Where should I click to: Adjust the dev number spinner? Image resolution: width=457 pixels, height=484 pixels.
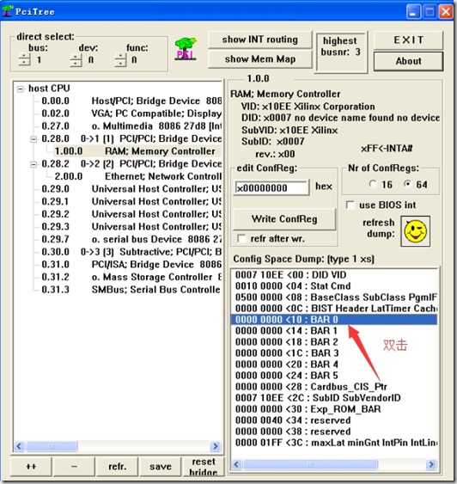76,60
